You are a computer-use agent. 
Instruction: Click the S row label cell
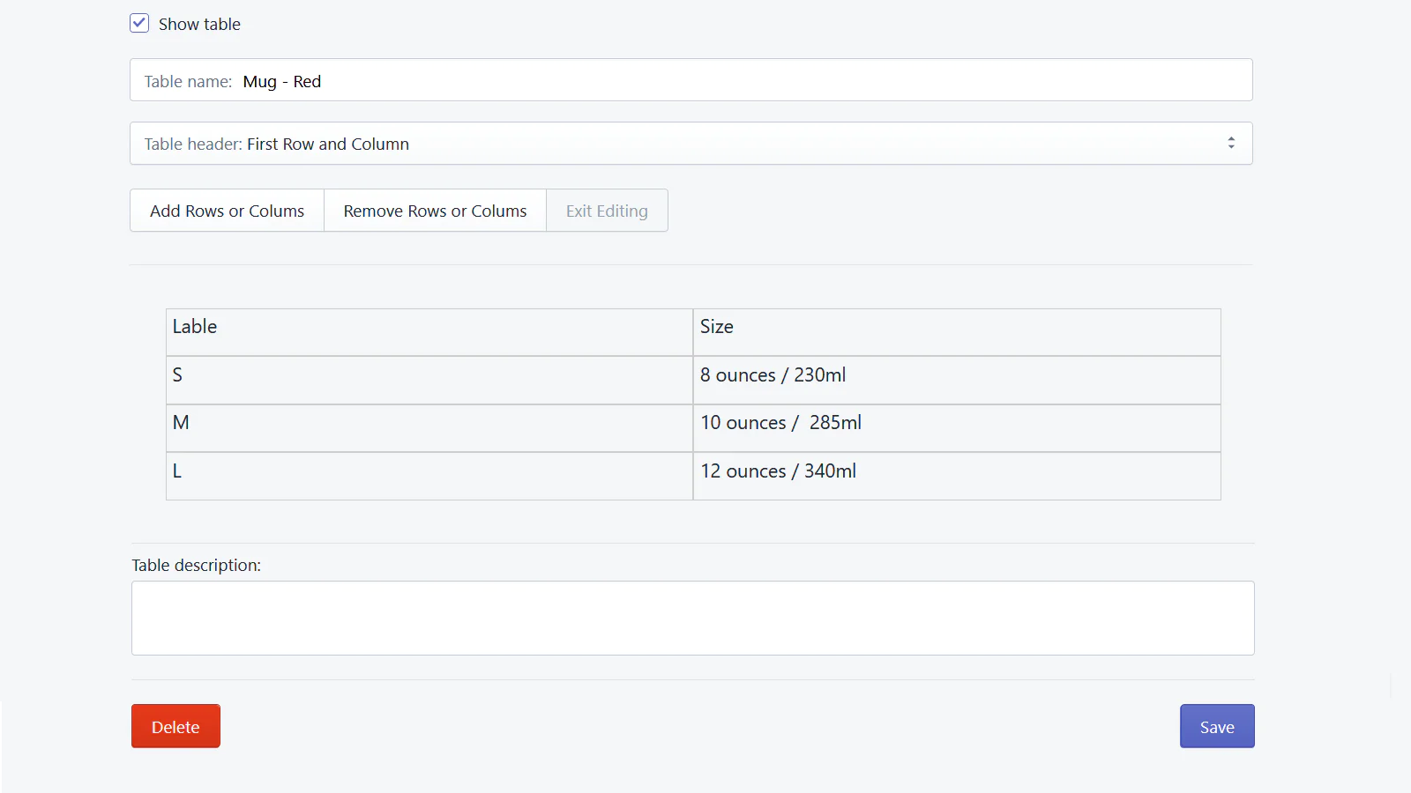point(429,380)
